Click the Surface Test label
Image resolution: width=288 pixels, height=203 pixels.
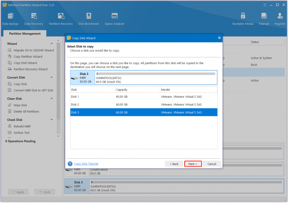coord(22,133)
